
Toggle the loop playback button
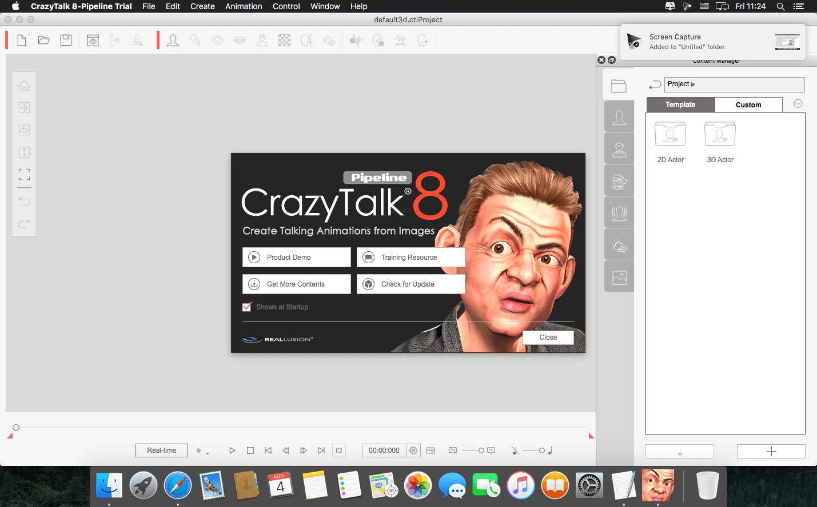(x=339, y=450)
